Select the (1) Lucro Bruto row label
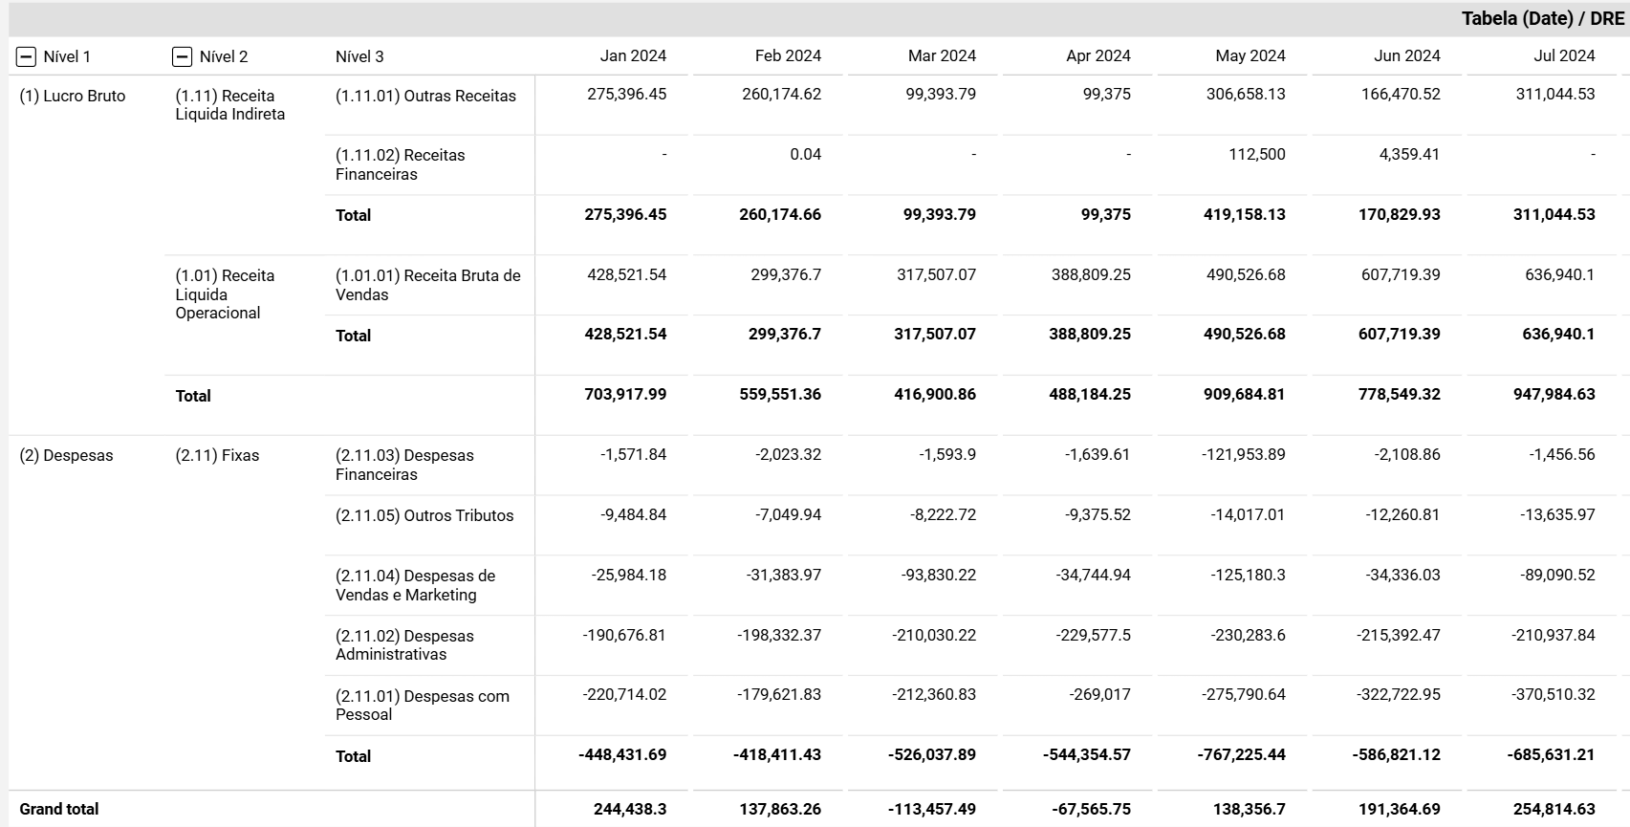1630x827 pixels. pyautogui.click(x=73, y=97)
